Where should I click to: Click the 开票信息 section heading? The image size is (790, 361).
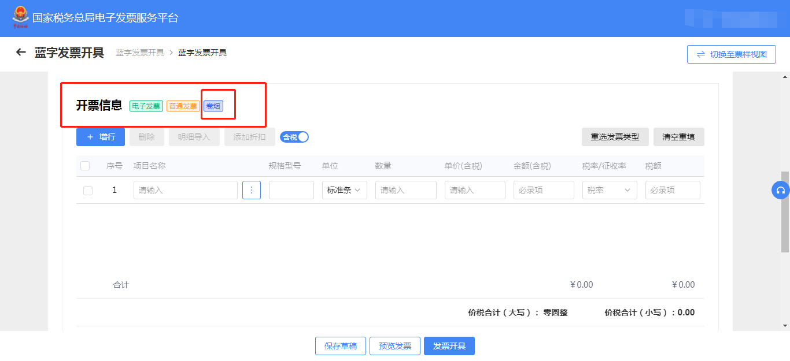click(x=99, y=105)
